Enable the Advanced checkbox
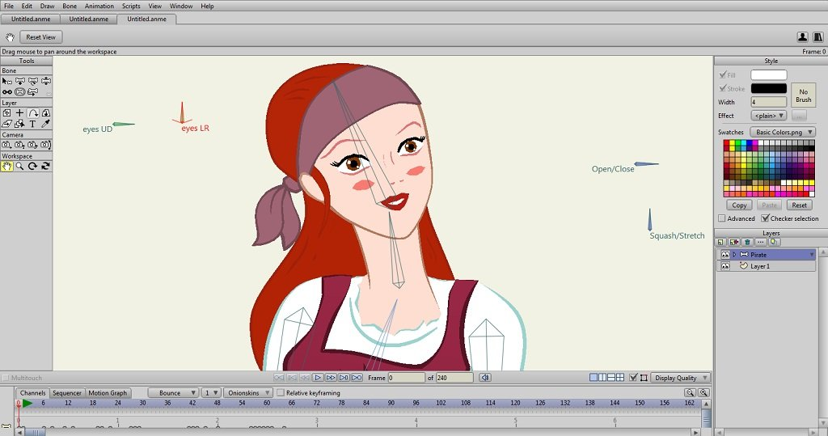 (722, 218)
